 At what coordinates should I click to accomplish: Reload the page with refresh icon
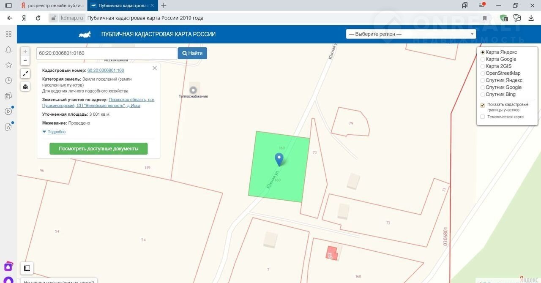[x=38, y=18]
